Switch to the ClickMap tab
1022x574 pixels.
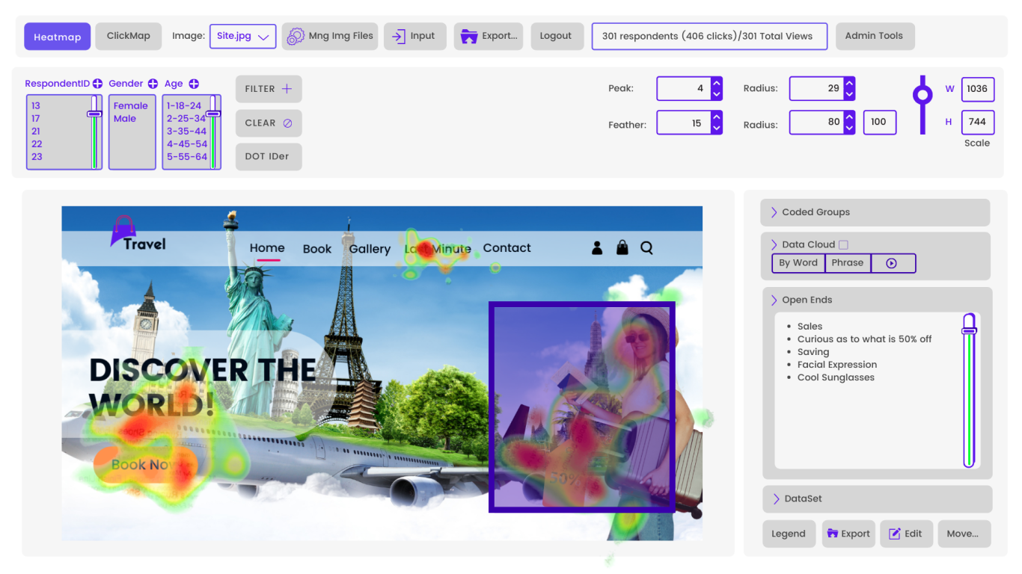point(129,36)
